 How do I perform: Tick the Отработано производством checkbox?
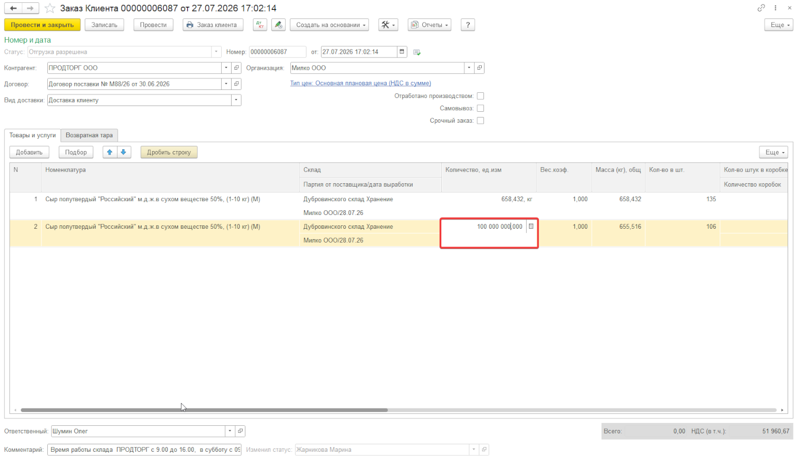click(481, 96)
